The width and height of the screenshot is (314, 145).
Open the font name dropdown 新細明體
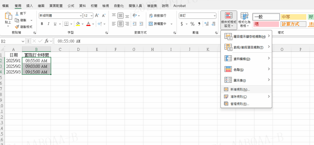(60, 16)
